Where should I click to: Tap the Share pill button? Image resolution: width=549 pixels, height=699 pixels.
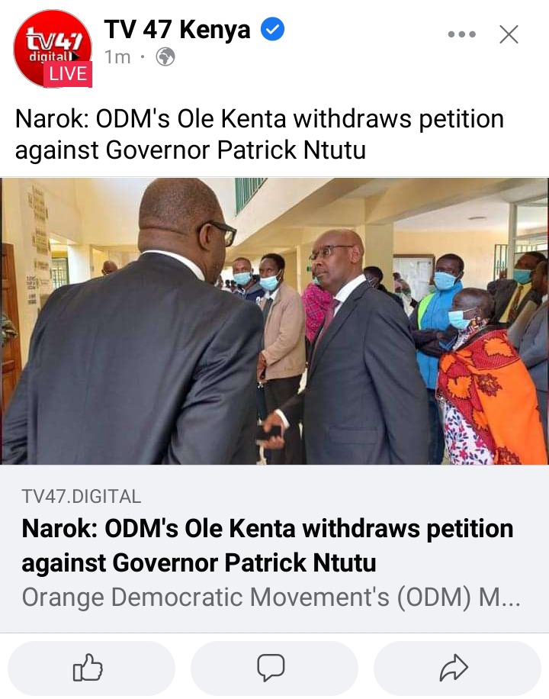click(457, 668)
